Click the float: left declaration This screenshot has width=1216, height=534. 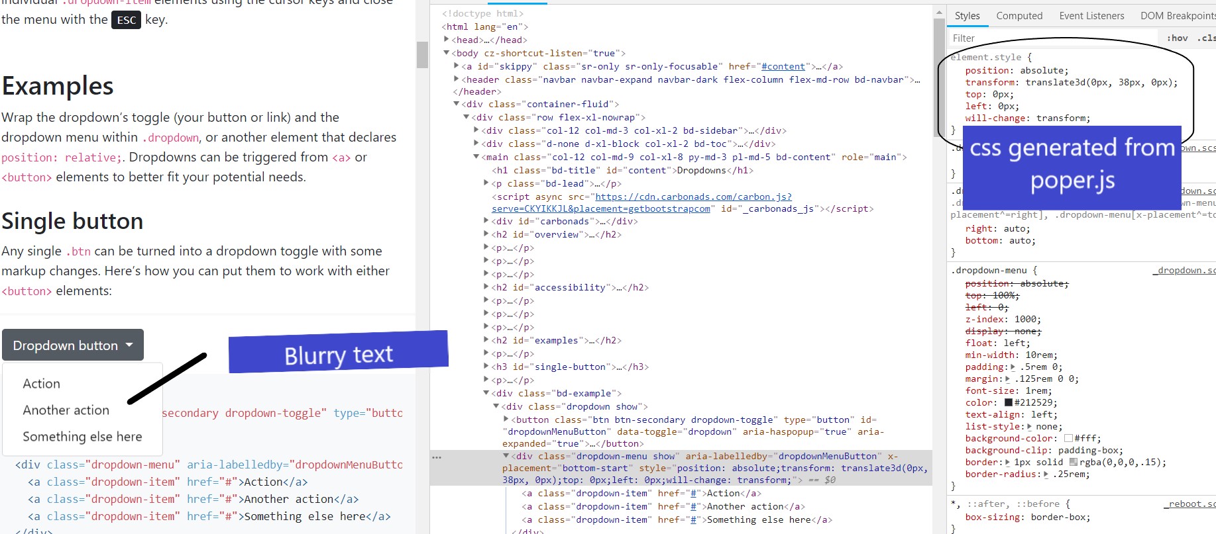point(997,343)
